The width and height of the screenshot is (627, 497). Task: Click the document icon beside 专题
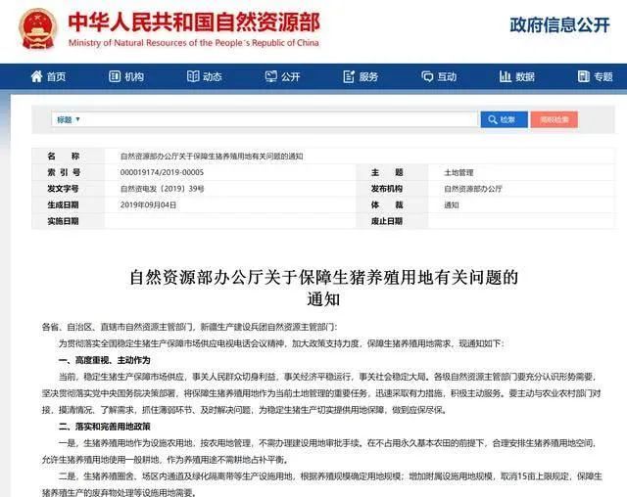(x=584, y=76)
